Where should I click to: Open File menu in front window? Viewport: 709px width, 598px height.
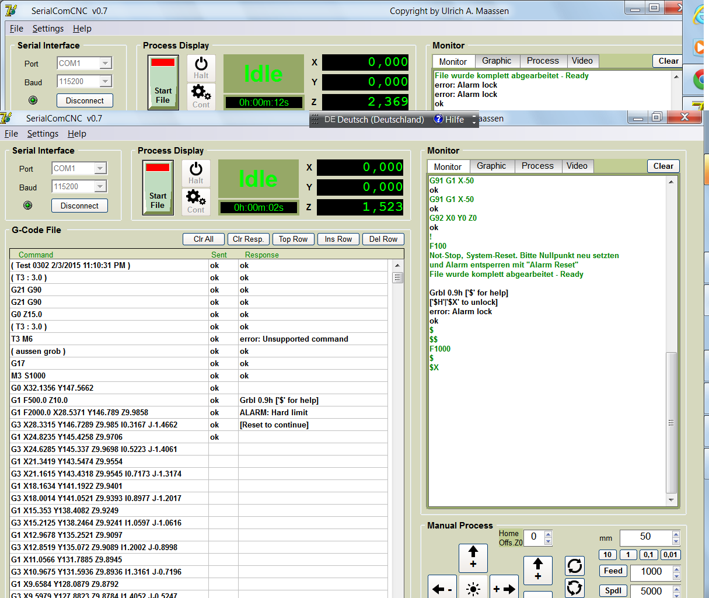[x=11, y=134]
